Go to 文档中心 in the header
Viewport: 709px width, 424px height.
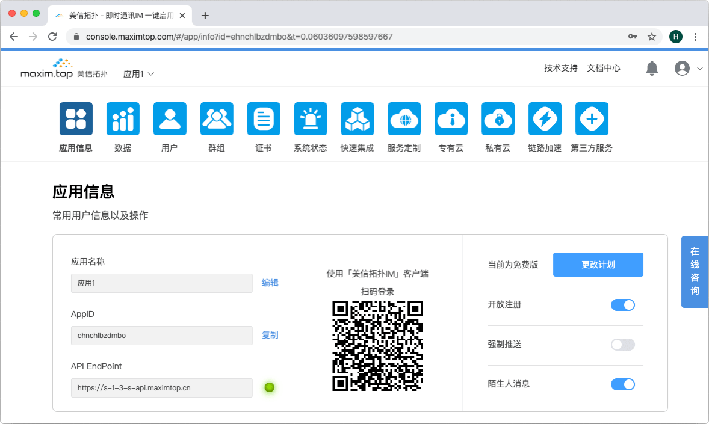604,68
